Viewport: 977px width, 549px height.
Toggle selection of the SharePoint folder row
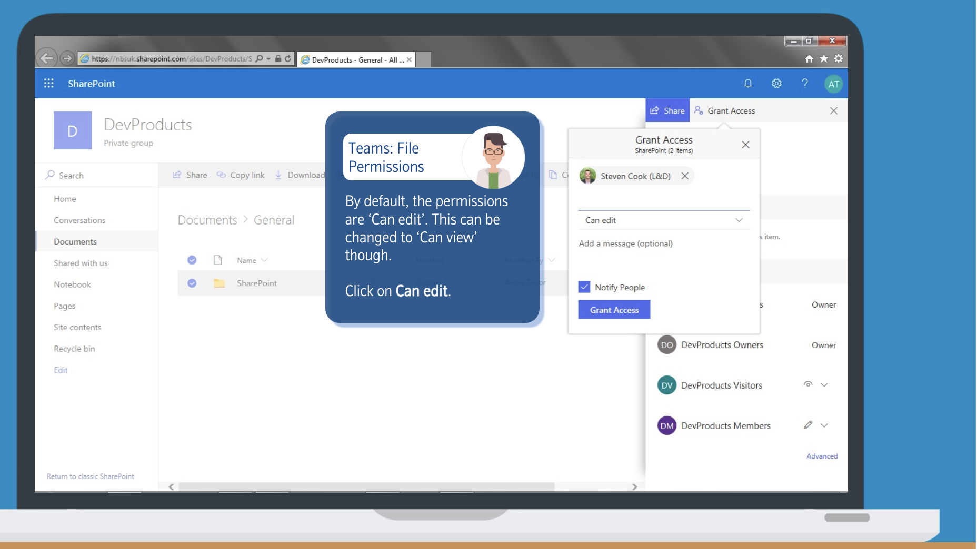pyautogui.click(x=192, y=283)
